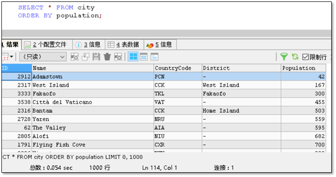Viewport: 336px width, 177px height.
Task: Click the VAT country code cell
Action: pyautogui.click(x=178, y=102)
